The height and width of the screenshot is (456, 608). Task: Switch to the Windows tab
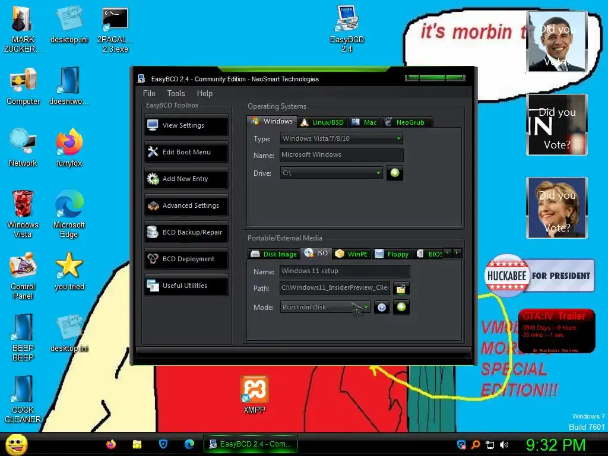click(272, 121)
